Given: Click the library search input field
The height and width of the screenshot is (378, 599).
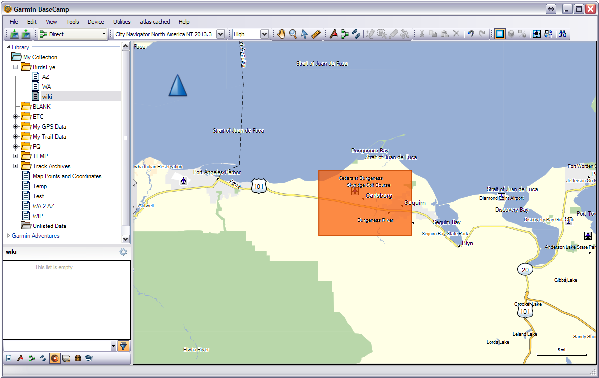Looking at the screenshot, I should pos(57,346).
